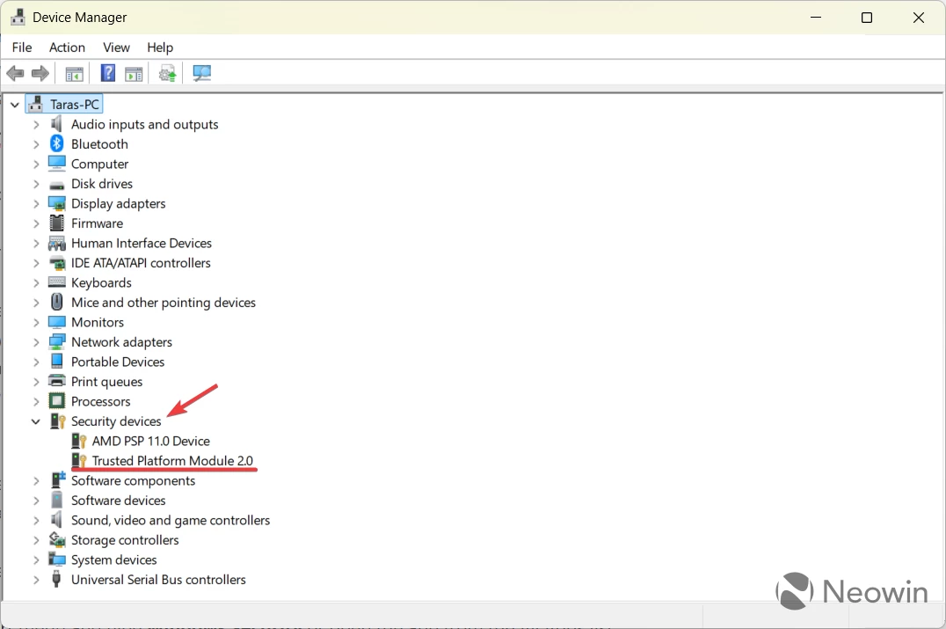Expand the Display adapters category

pos(36,203)
